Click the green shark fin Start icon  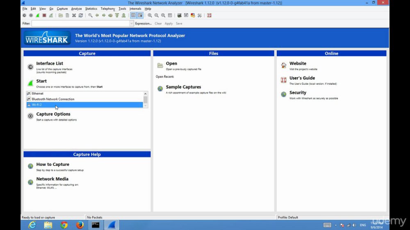point(30,83)
